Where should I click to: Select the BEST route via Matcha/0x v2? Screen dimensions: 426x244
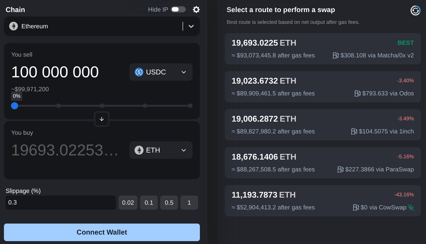323,49
